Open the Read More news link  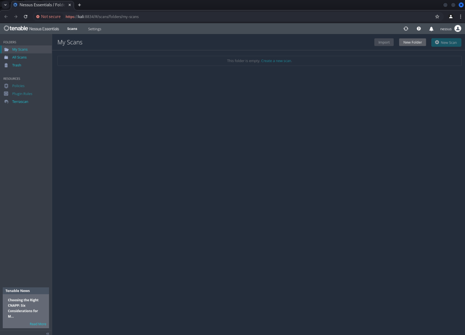point(38,324)
